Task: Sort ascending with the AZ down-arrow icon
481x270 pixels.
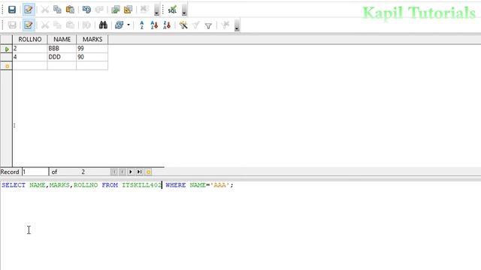Action: pos(154,25)
